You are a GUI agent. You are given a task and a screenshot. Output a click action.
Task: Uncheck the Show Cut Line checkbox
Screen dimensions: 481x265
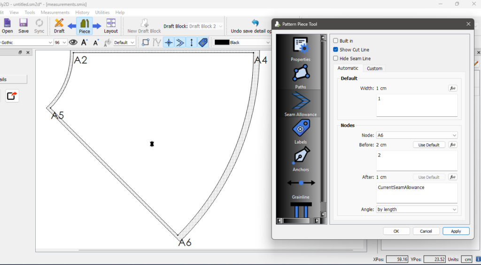(x=335, y=50)
